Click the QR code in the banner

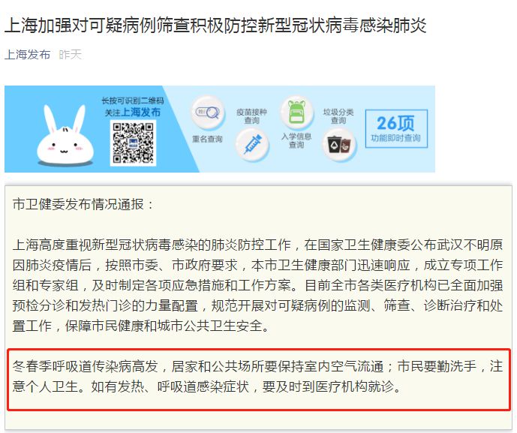tap(133, 143)
